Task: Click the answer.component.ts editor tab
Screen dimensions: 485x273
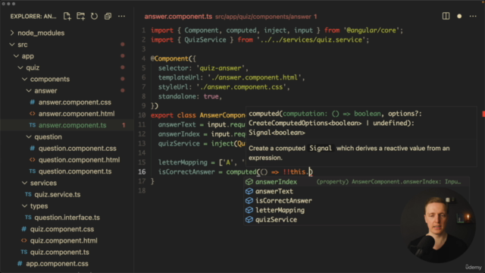Action: (178, 17)
